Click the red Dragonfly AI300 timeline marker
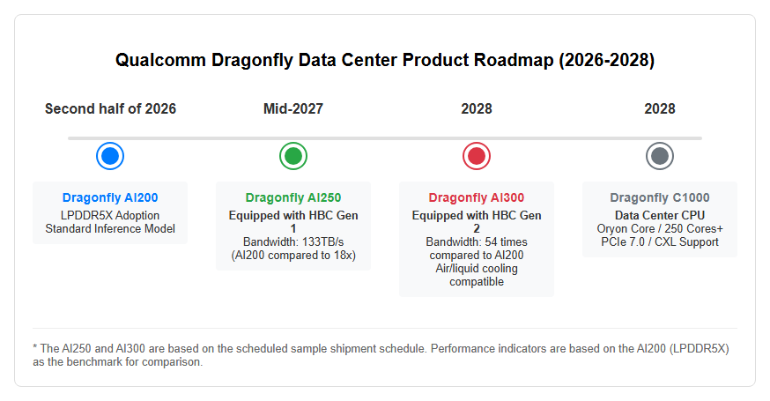The image size is (770, 401). 477,156
